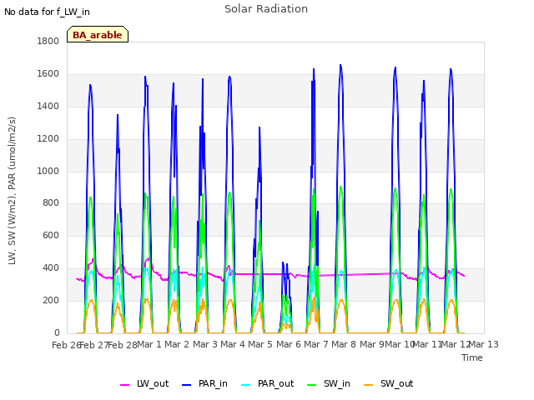Click the 1200 y-axis tick label
This screenshot has height=400, width=534.
[x=48, y=139]
